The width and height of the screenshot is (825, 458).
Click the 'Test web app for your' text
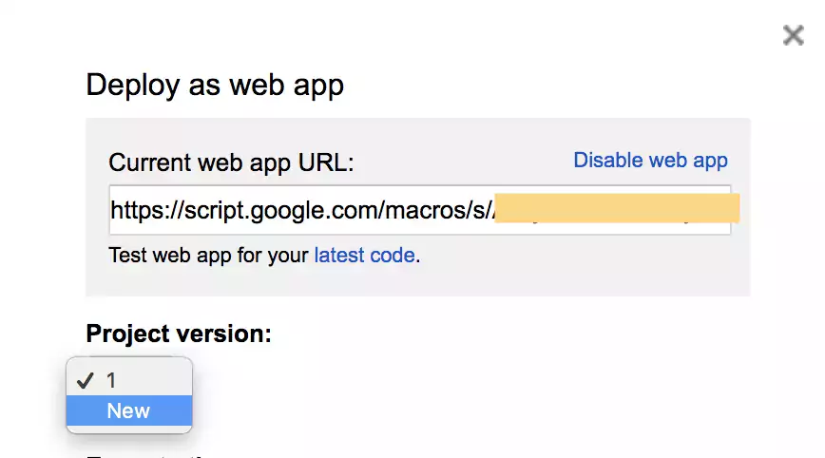[209, 255]
